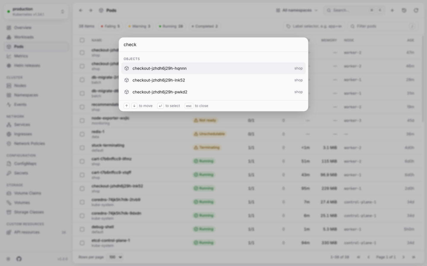Screen dimensions: 427x266
Task: Open Workloads in the sidebar
Action: pos(36,37)
